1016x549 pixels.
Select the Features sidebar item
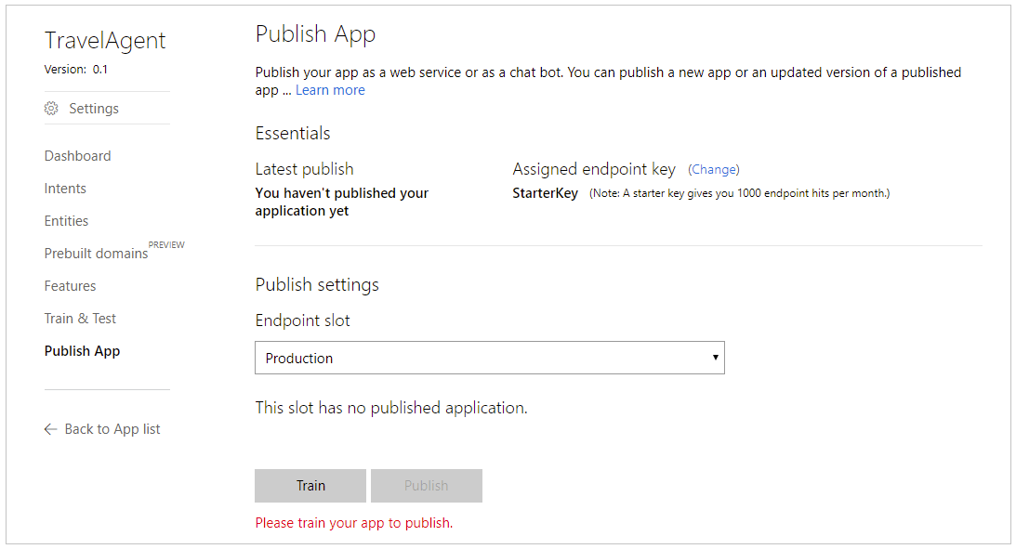click(x=70, y=286)
